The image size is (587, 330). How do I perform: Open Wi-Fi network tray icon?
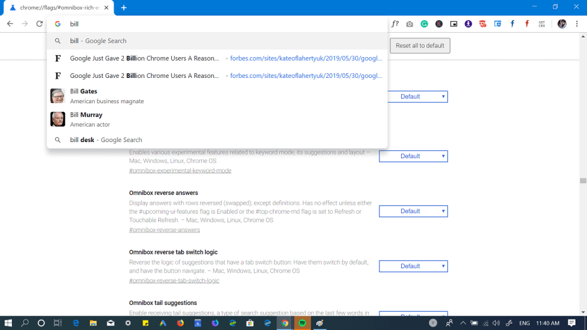point(486,323)
